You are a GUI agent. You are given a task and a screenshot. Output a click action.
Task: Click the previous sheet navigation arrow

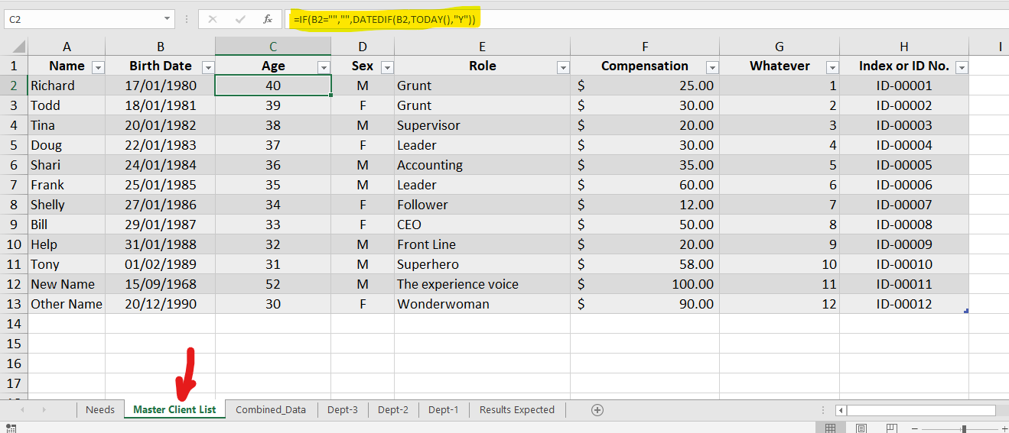click(x=22, y=410)
